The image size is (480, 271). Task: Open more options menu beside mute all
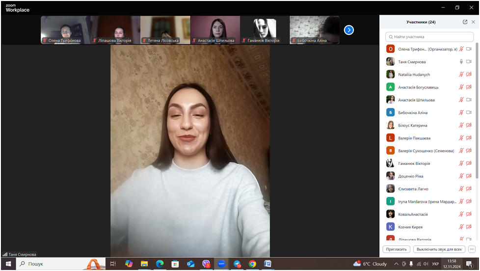click(472, 249)
